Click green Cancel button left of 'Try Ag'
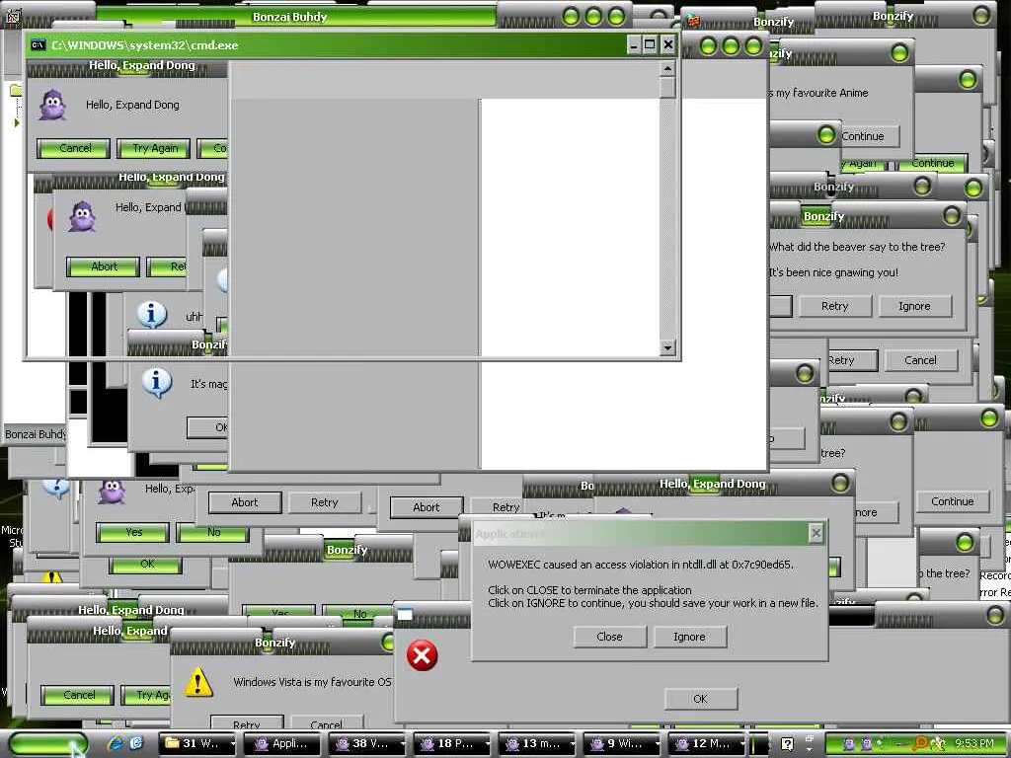This screenshot has width=1011, height=758. (x=78, y=695)
